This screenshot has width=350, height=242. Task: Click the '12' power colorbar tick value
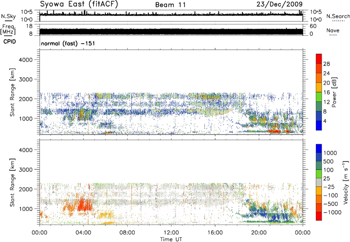(326, 102)
